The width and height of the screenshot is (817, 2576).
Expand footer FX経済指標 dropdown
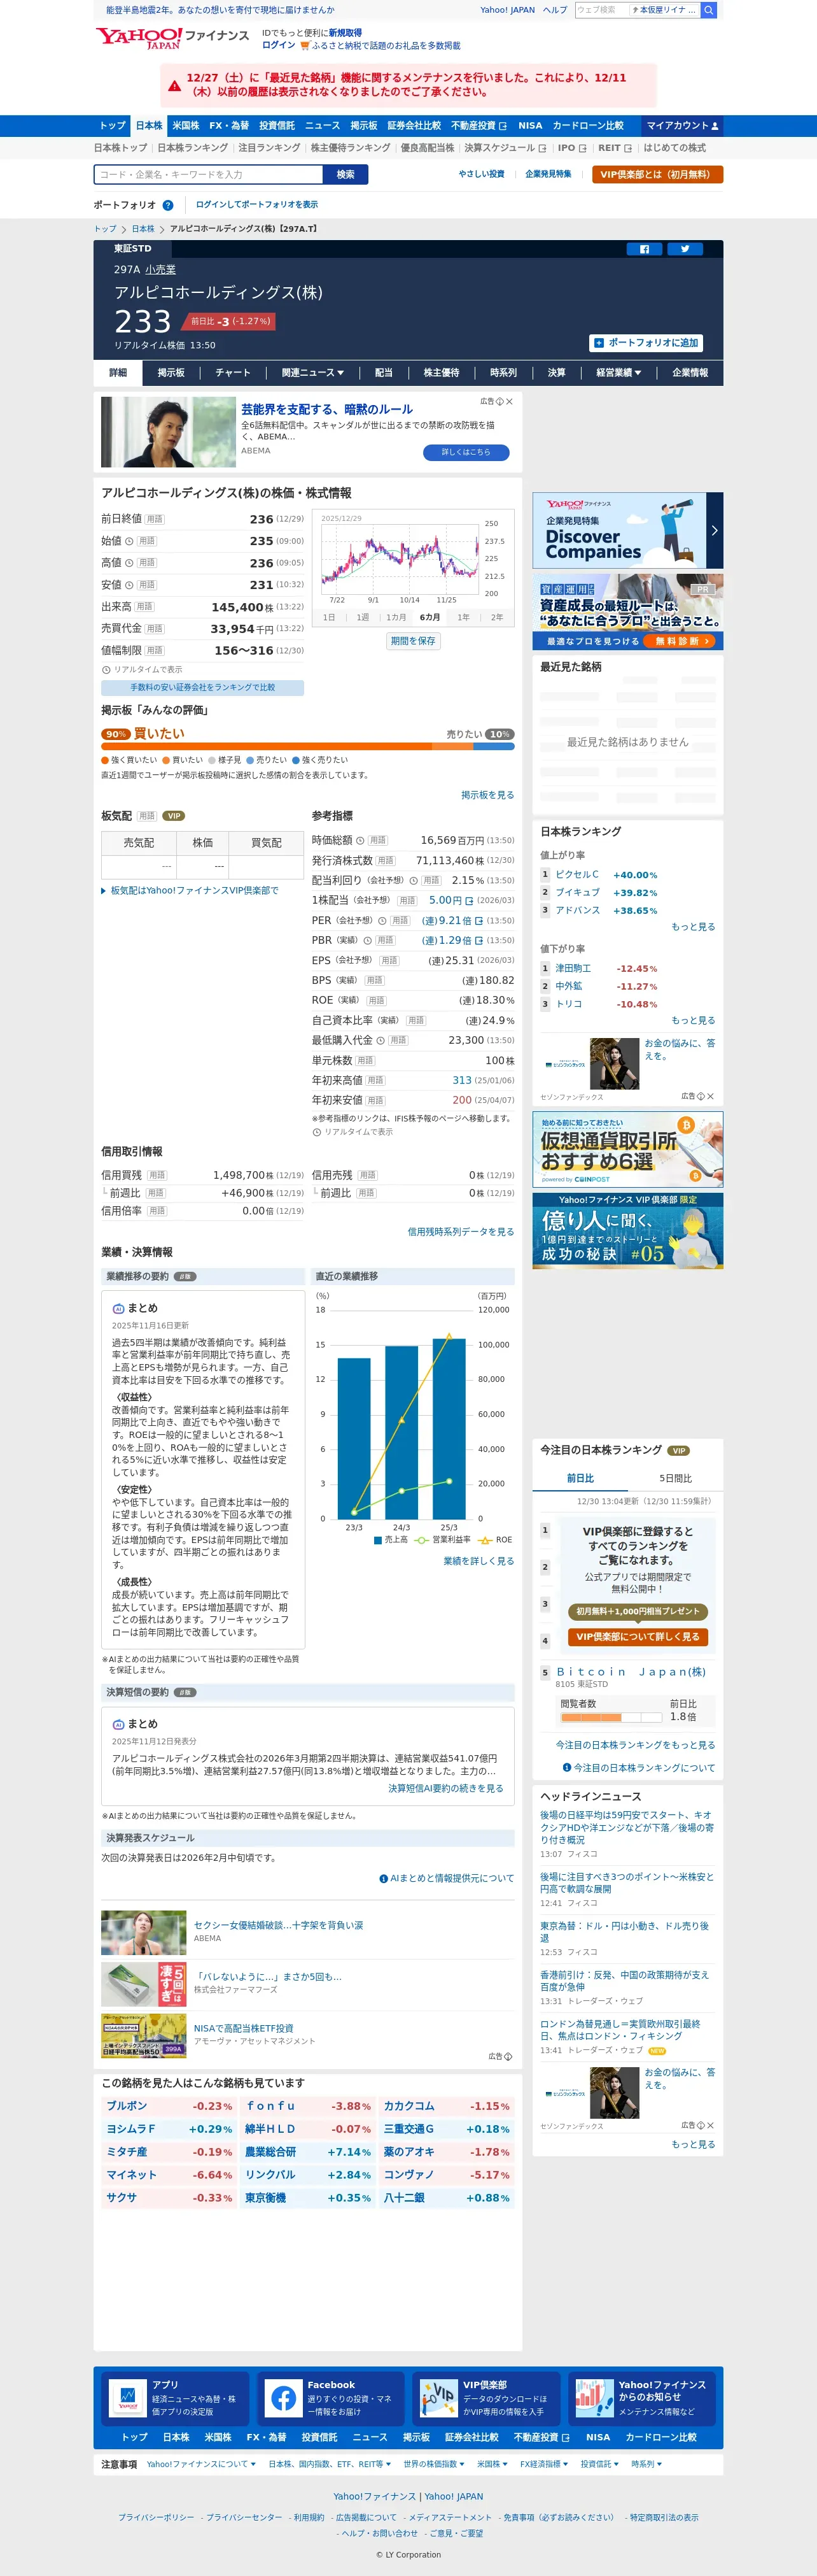click(544, 2464)
